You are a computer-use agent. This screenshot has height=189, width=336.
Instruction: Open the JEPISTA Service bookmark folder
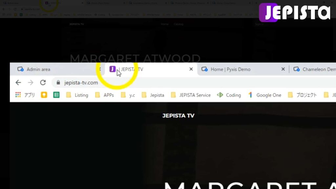(191, 95)
